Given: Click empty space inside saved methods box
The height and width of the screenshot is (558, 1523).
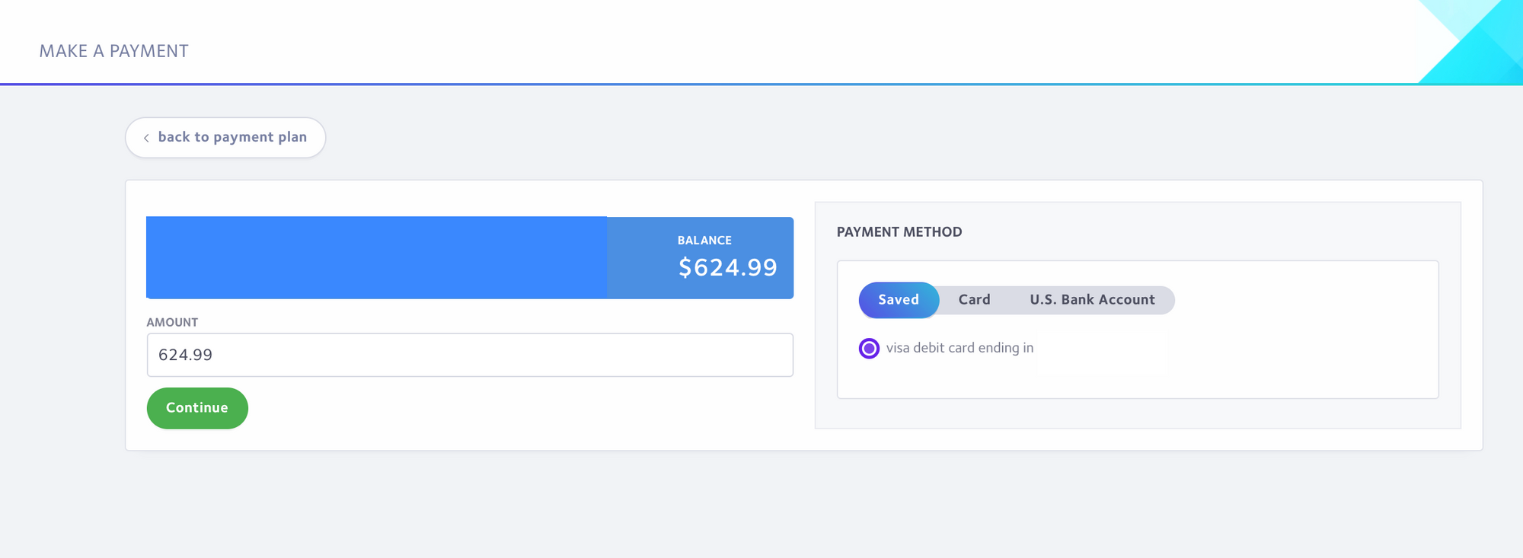Looking at the screenshot, I should [1302, 350].
